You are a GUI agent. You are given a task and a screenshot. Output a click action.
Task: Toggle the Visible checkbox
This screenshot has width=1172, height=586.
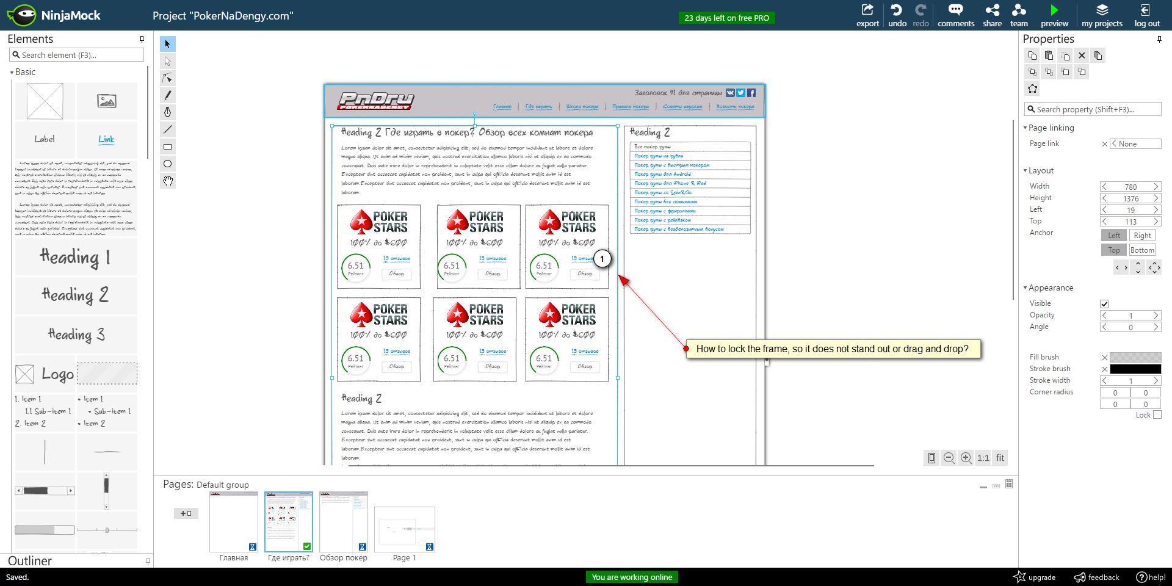1104,304
